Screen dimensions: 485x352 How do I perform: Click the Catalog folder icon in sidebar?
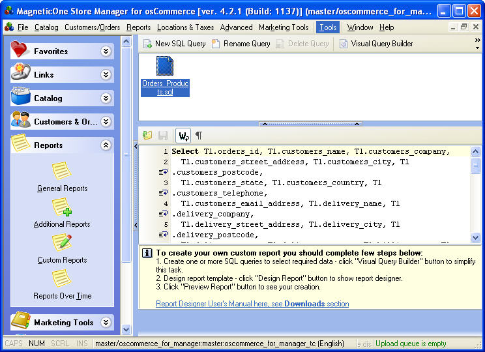[x=20, y=96]
